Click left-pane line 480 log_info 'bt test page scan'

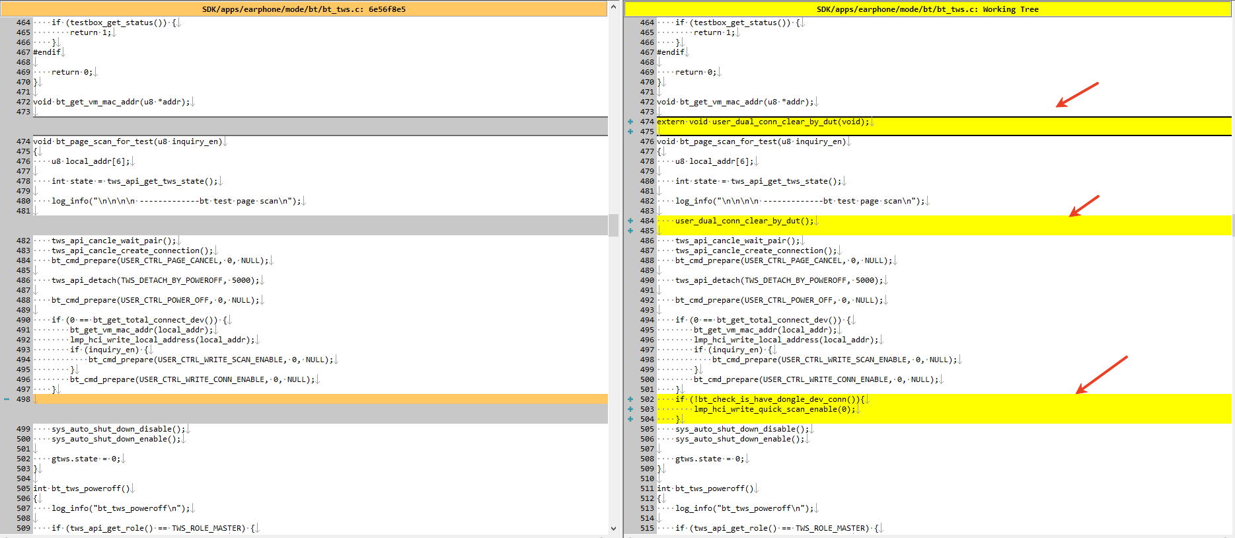click(176, 201)
